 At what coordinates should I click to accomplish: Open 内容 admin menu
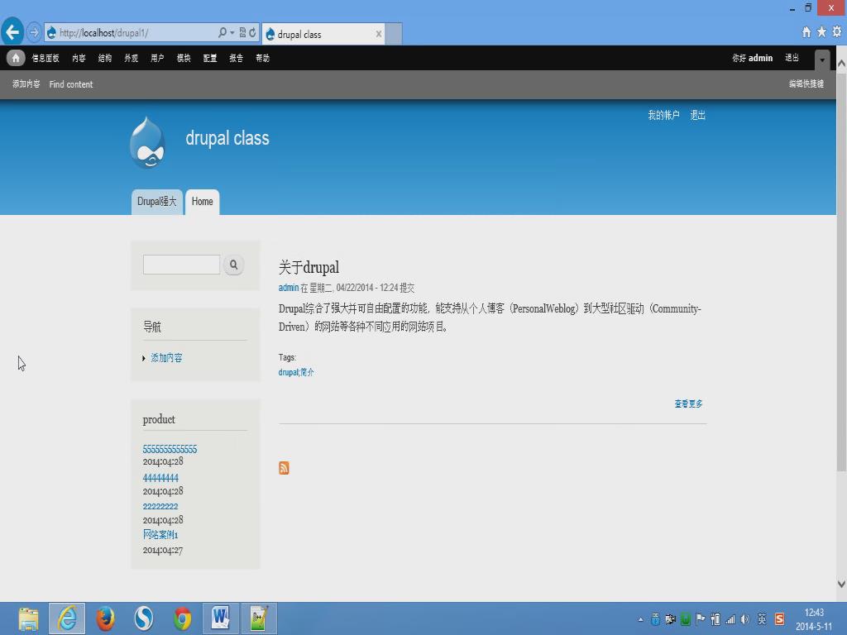pyautogui.click(x=79, y=59)
